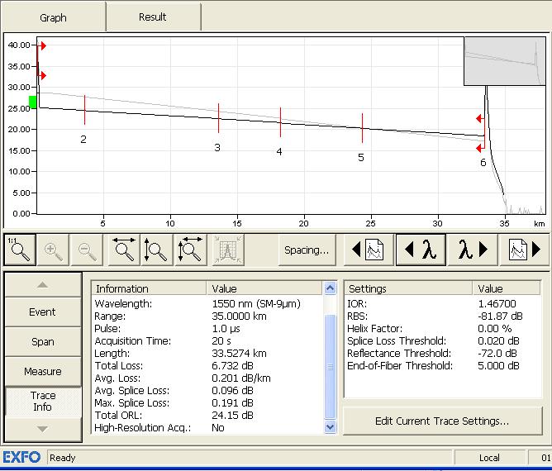The width and height of the screenshot is (552, 471).
Task: Switch to next wavelength lambda button
Action: tap(473, 250)
